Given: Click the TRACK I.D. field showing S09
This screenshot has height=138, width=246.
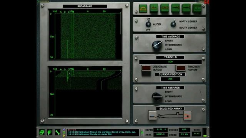Looking at the screenshot, I should [x=170, y=62].
